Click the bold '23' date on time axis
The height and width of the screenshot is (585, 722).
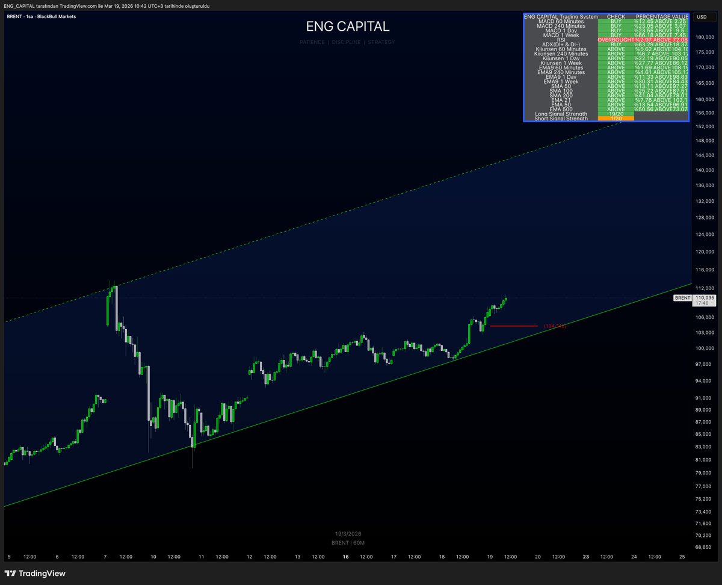[586, 557]
